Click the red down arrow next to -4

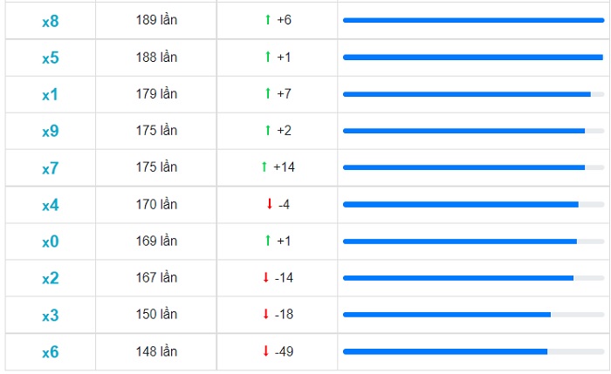(269, 203)
